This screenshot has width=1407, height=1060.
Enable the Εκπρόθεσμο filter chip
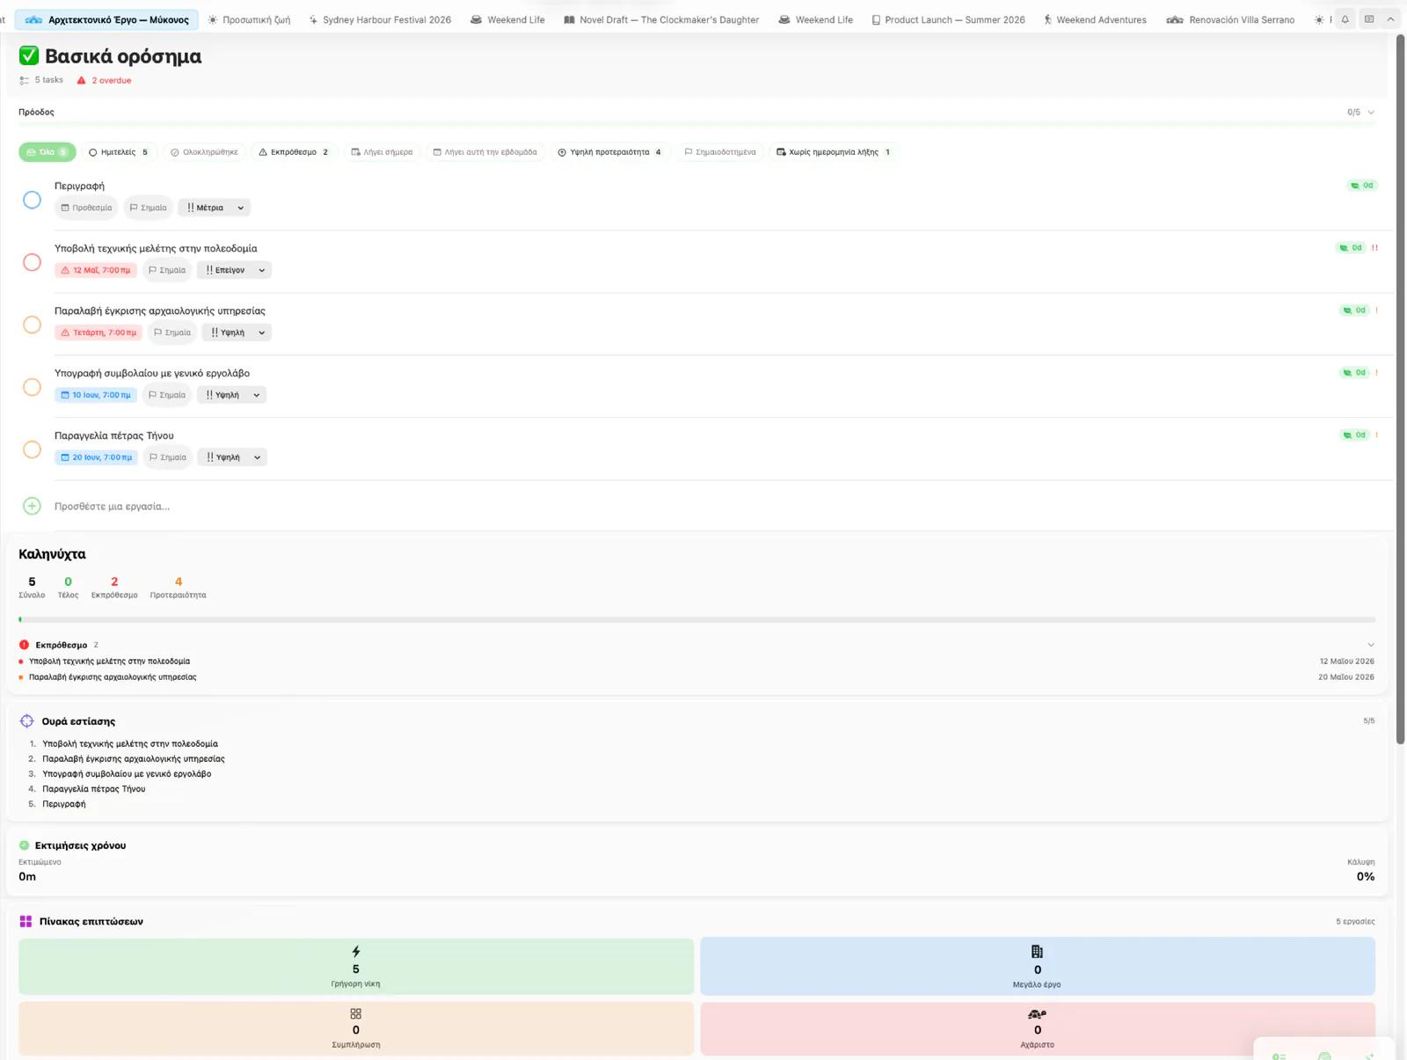(x=295, y=152)
